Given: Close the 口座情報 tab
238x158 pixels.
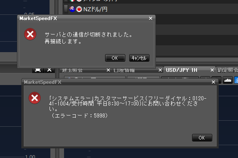Looking at the screenshot, I should [x=160, y=70].
